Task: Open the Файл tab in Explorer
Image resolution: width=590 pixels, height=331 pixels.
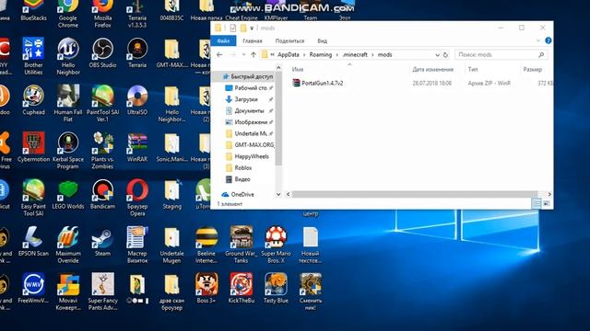Action: 223,40
